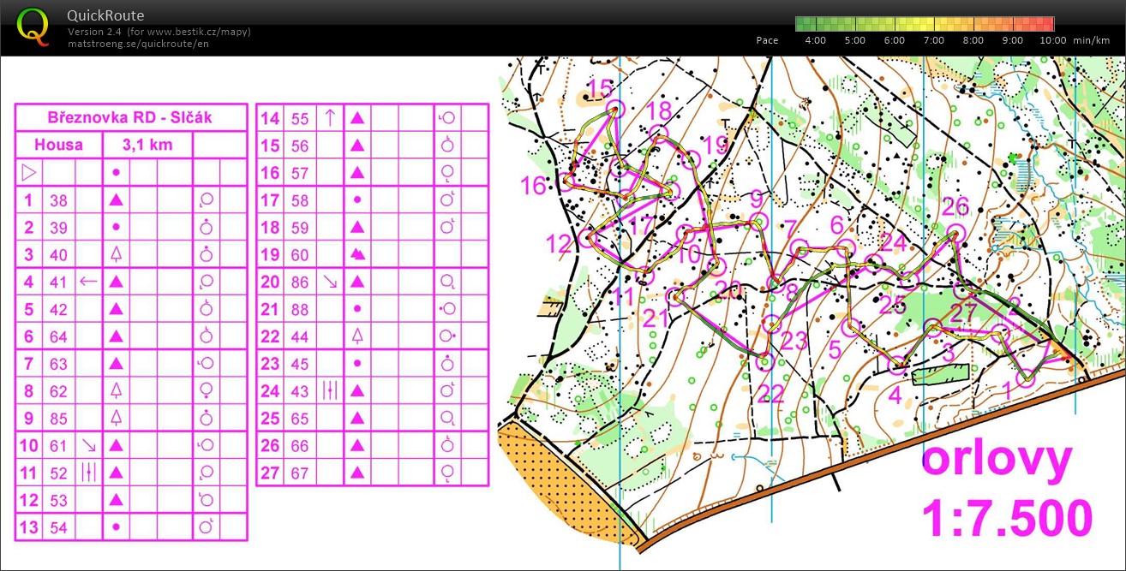
Task: Click the diagonal arrow in table row 10
Action: tap(89, 445)
